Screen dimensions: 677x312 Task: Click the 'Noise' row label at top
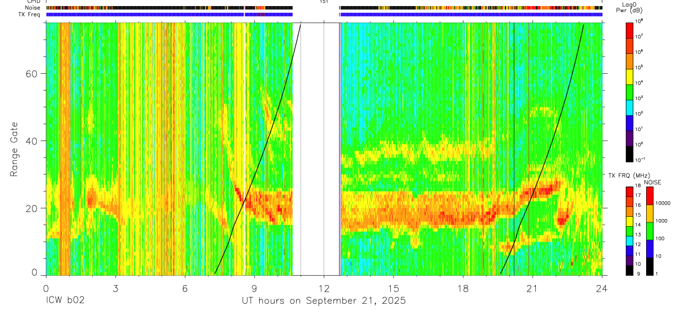33,8
